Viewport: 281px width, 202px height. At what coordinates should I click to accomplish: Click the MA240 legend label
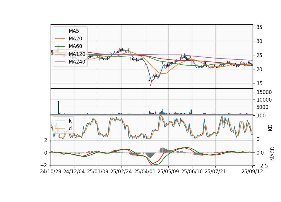pyautogui.click(x=77, y=62)
